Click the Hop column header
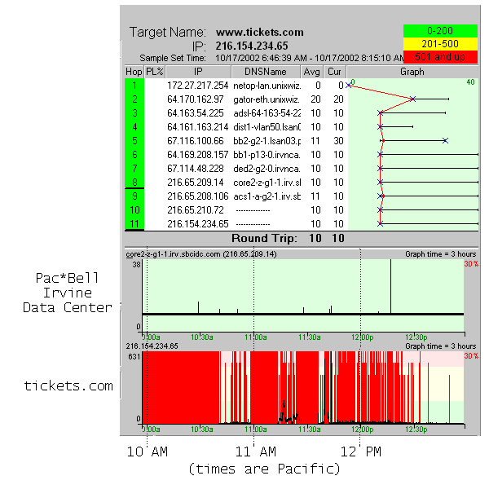This screenshot has height=489, width=489. point(134,72)
